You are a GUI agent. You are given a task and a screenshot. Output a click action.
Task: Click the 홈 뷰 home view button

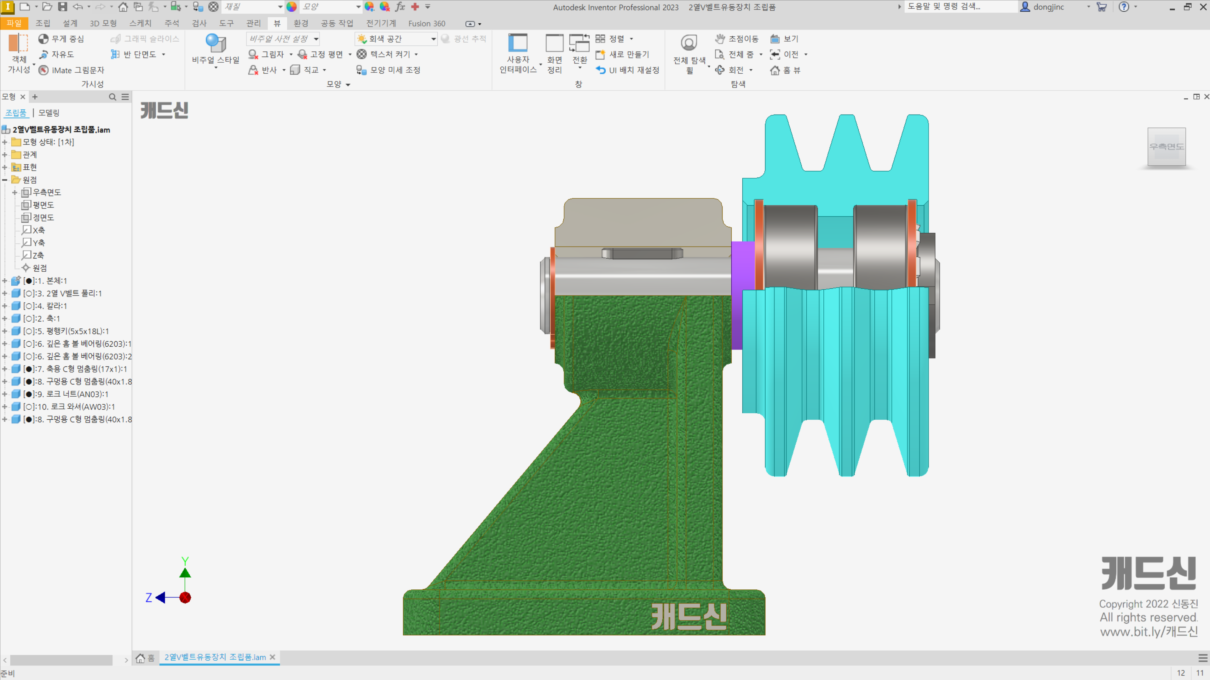coord(785,70)
